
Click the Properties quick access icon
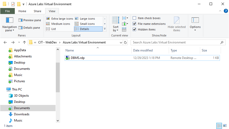[13, 4]
